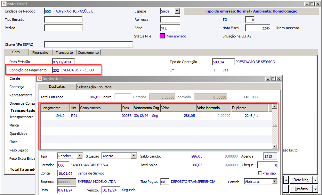The width and height of the screenshot is (322, 195).
Task: Open the Complemento tab
Action: 88,53
